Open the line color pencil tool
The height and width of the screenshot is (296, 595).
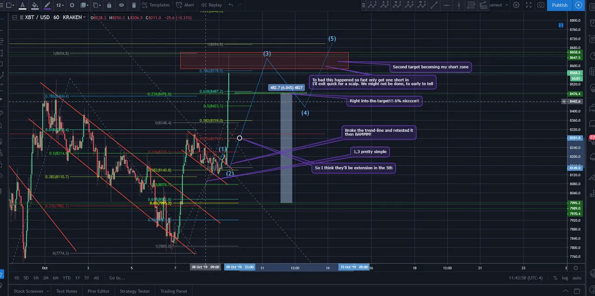pyautogui.click(x=47, y=5)
